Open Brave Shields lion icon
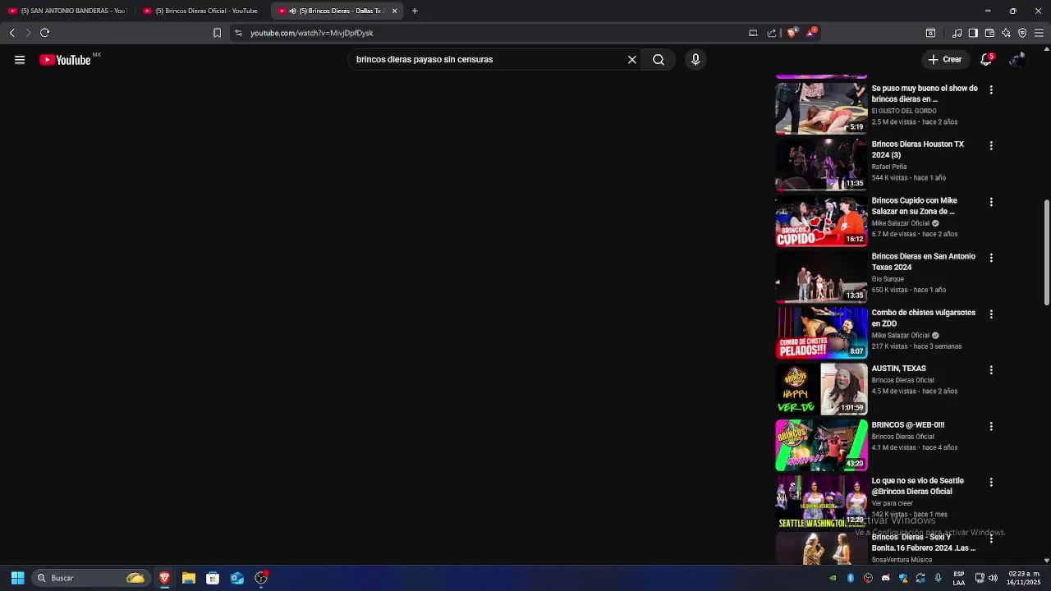This screenshot has height=591, width=1051. click(x=792, y=33)
